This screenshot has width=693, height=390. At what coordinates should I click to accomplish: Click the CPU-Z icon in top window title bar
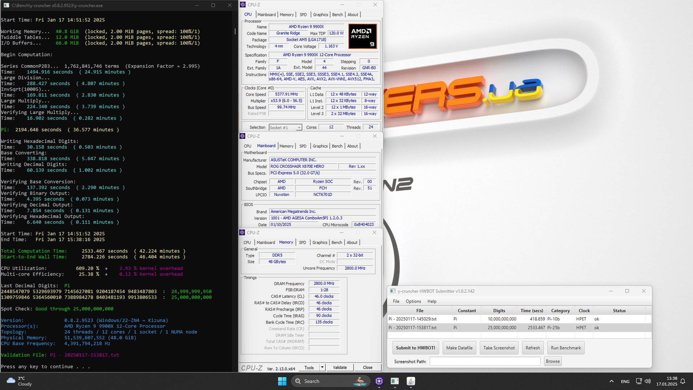click(x=243, y=5)
